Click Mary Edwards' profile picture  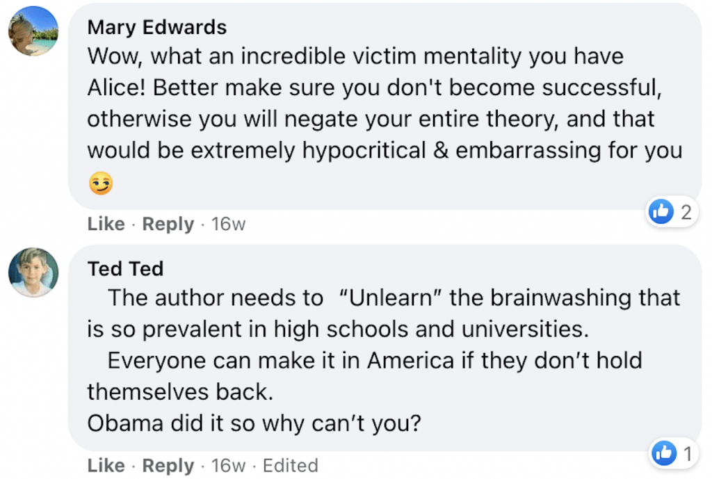click(33, 31)
